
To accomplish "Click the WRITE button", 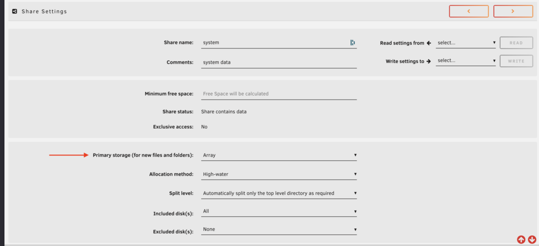I will pos(516,61).
